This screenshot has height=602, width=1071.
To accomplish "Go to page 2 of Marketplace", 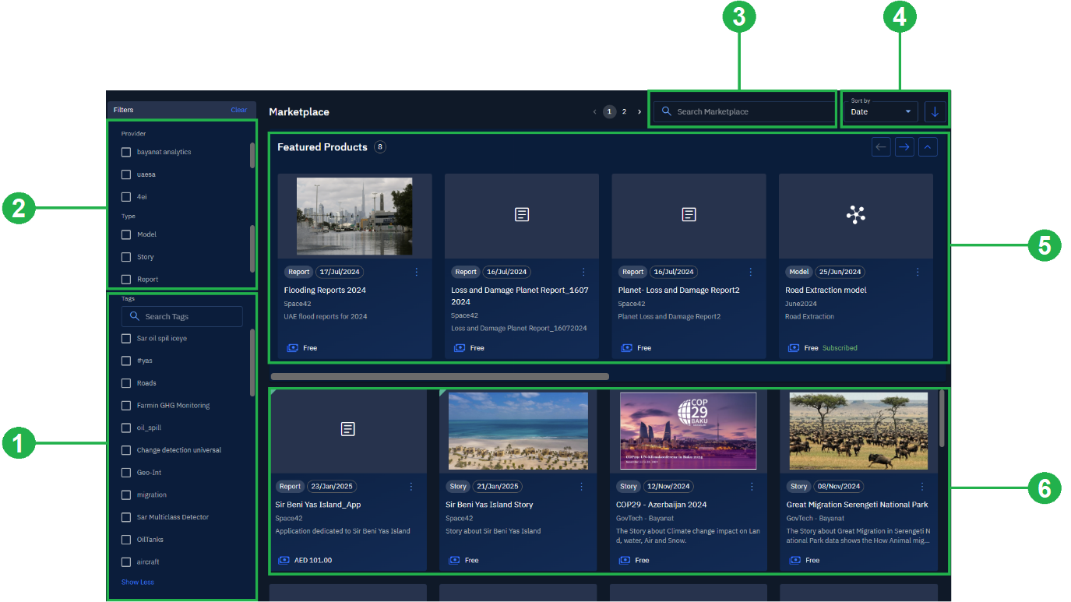I will (624, 112).
